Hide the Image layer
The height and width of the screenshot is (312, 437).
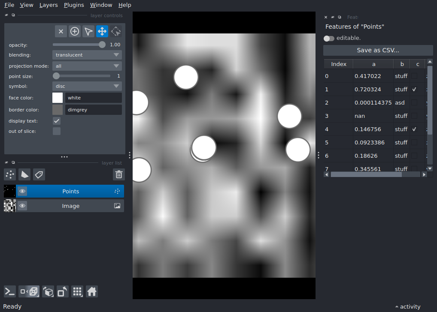(x=22, y=206)
